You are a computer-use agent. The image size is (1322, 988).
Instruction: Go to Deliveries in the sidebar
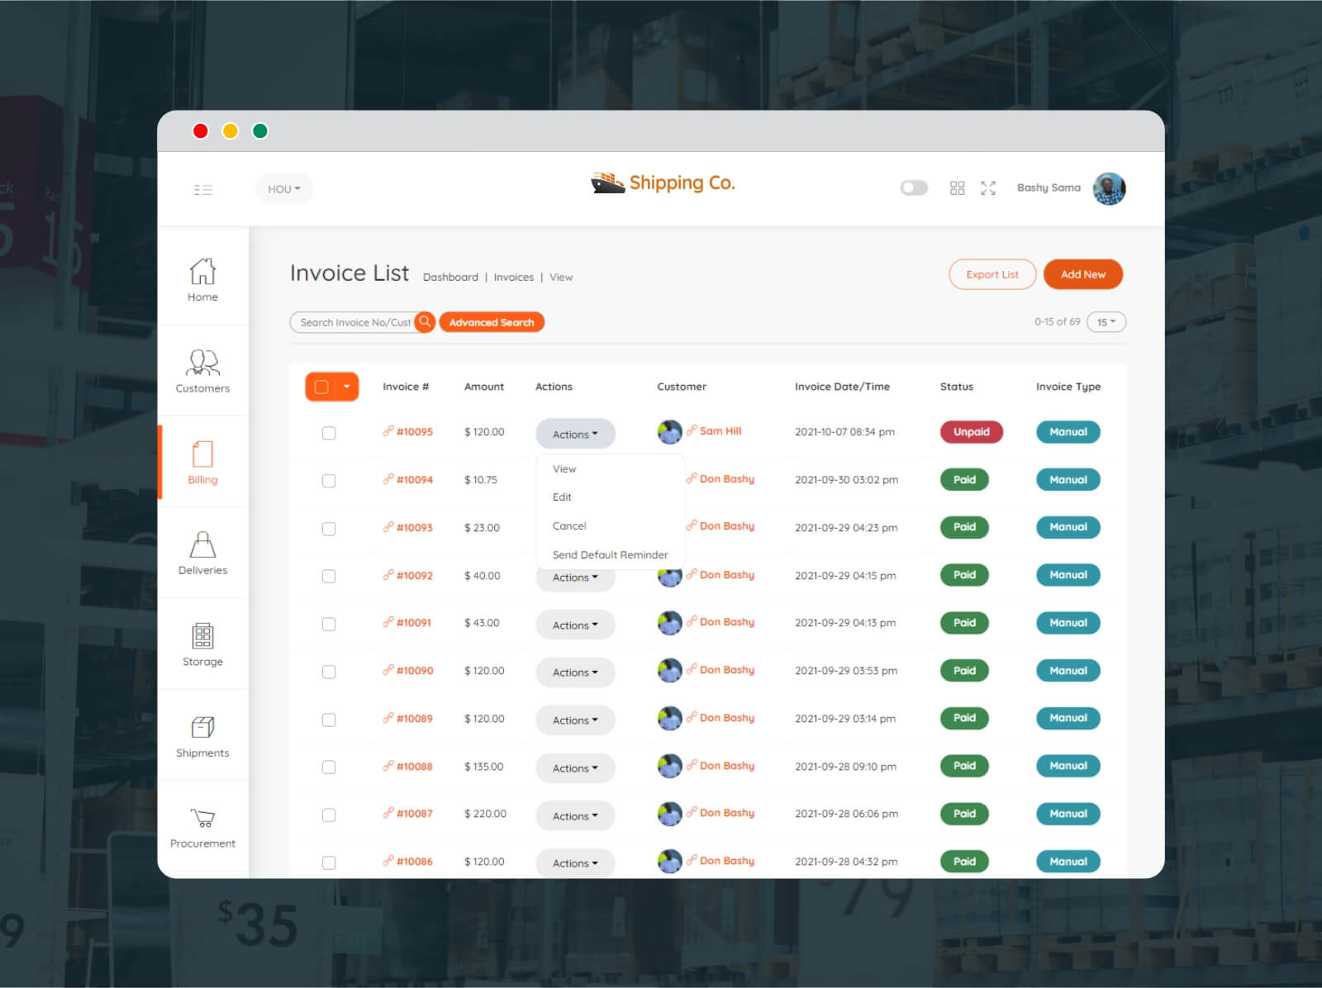click(202, 553)
